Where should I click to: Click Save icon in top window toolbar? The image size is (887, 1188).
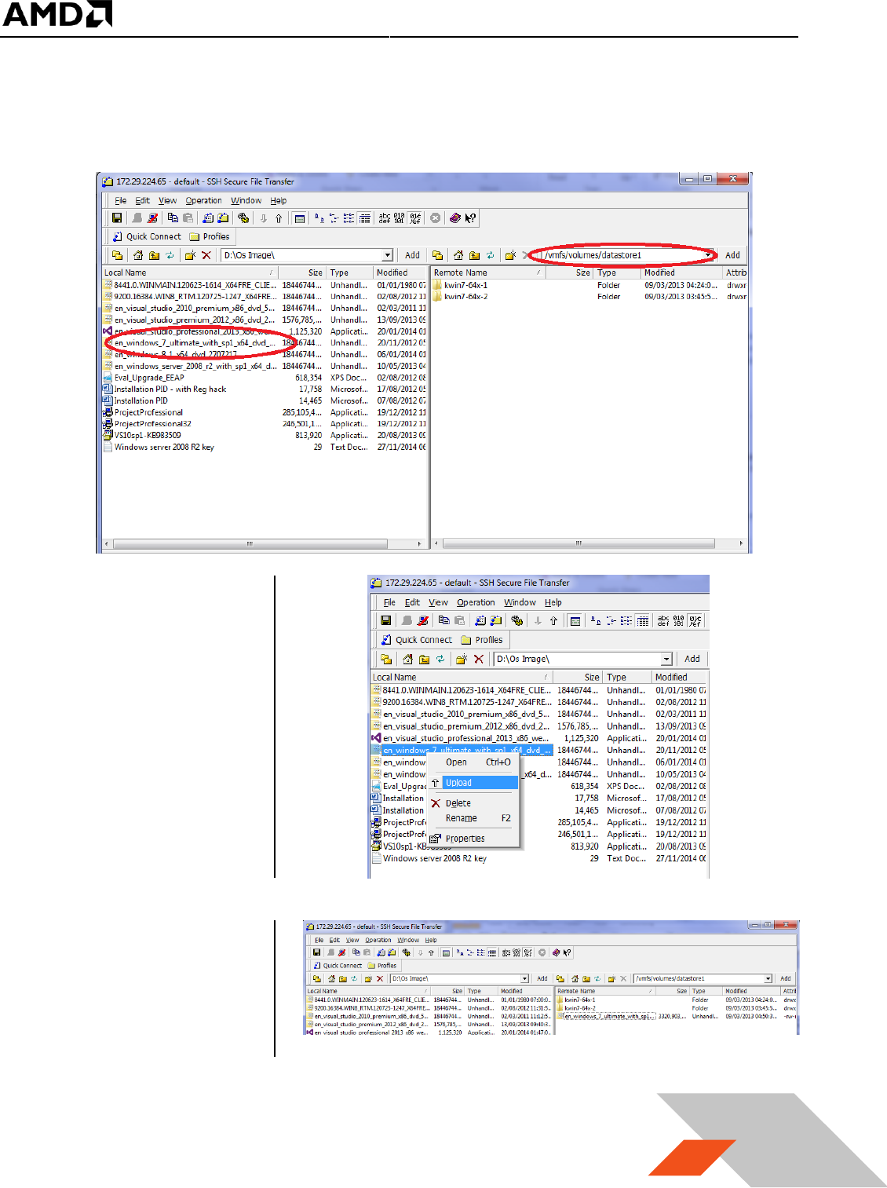point(117,218)
